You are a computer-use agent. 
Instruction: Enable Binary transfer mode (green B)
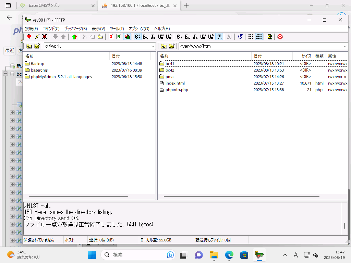pos(119,37)
